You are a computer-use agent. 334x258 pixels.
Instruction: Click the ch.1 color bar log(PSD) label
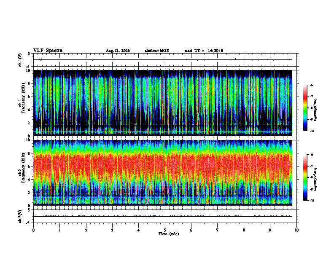pos(316,110)
